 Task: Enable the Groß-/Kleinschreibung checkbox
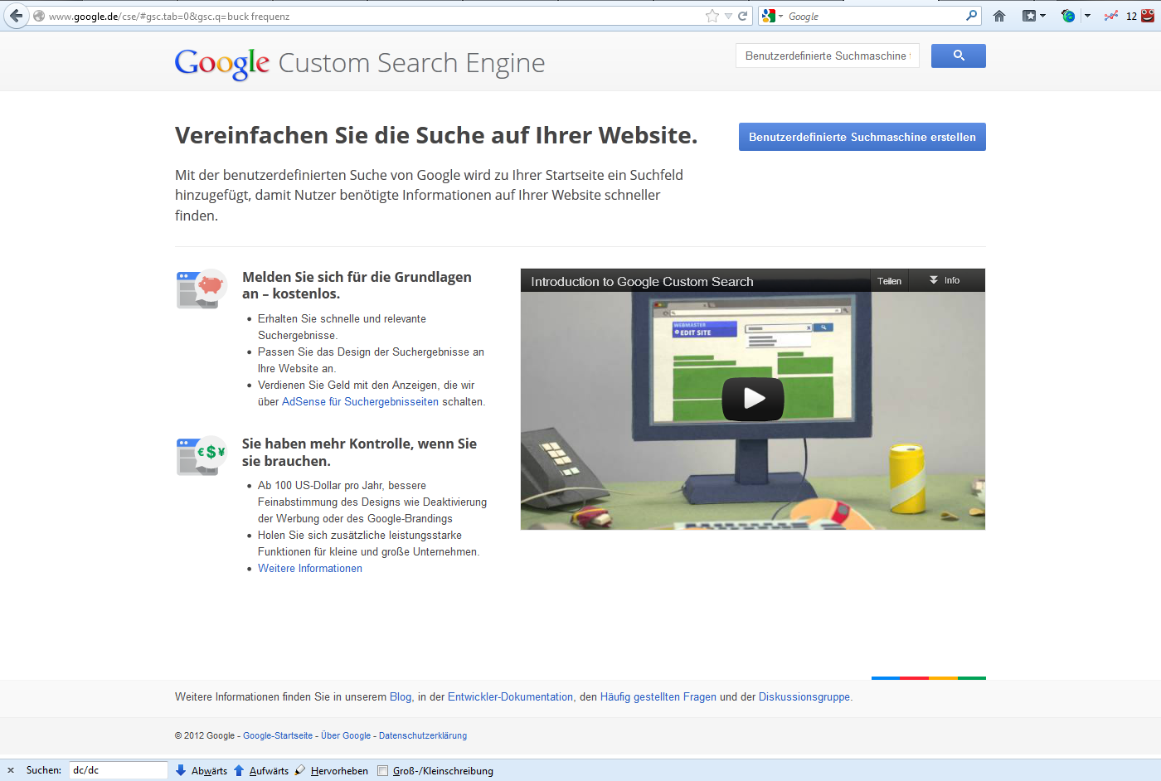tap(382, 770)
